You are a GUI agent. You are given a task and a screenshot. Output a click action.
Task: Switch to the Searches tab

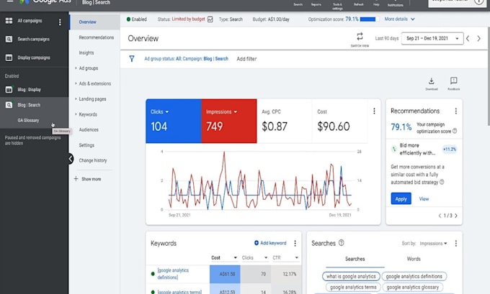click(x=355, y=259)
